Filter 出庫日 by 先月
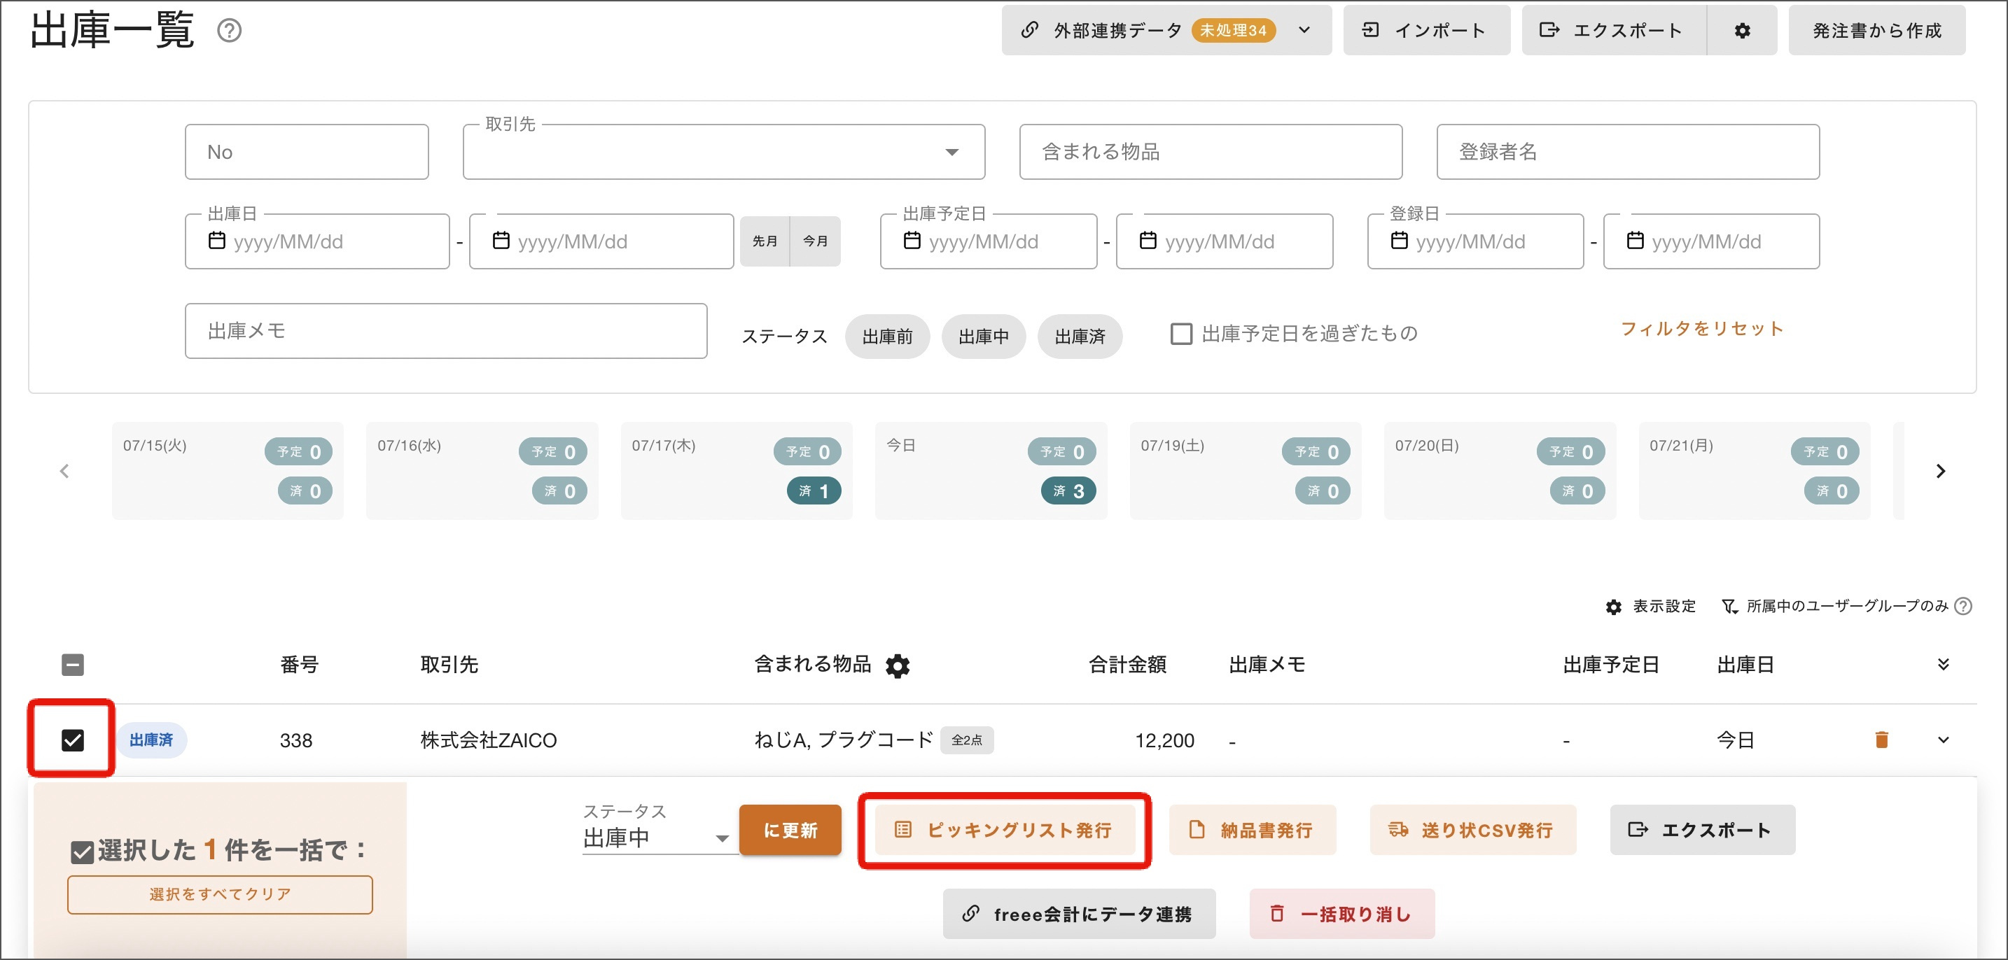 765,241
